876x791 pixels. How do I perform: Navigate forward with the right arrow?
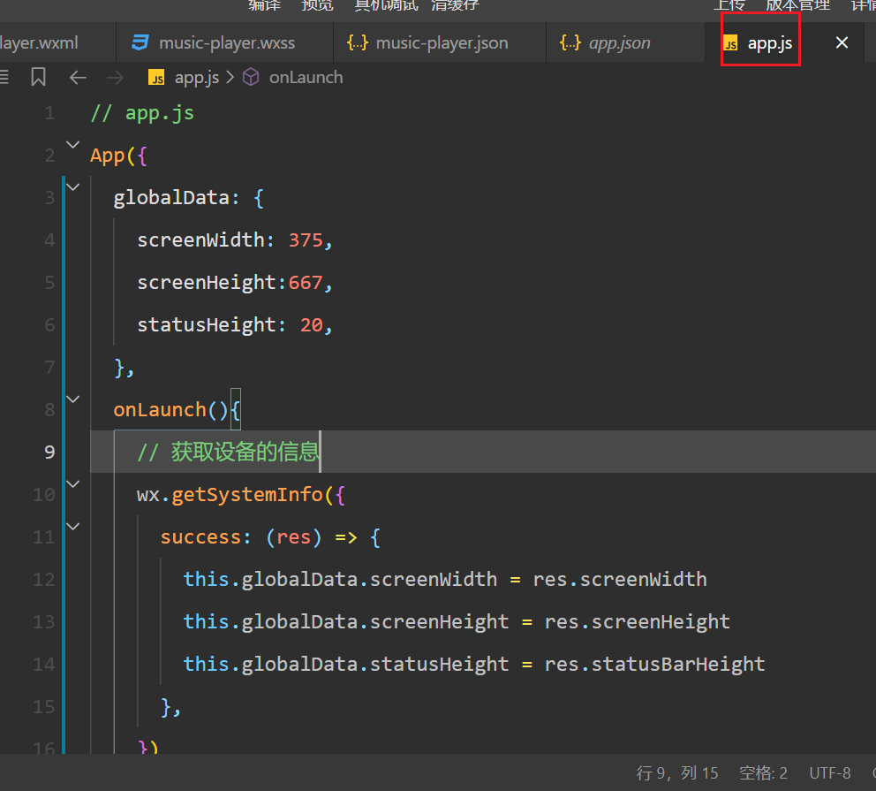115,78
